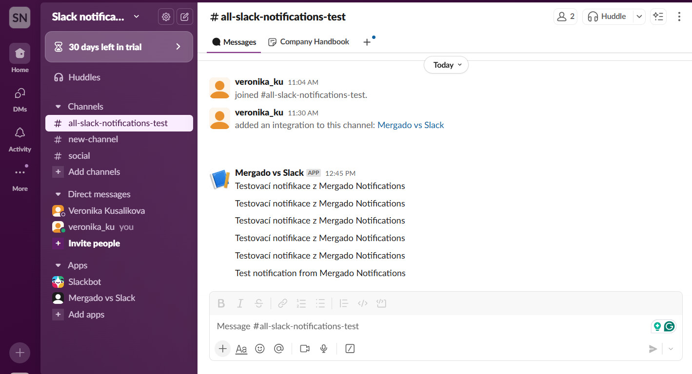The image size is (692, 374).
Task: View the channel members count button
Action: pyautogui.click(x=565, y=17)
